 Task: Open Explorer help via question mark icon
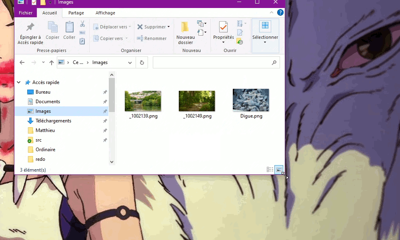coord(280,12)
